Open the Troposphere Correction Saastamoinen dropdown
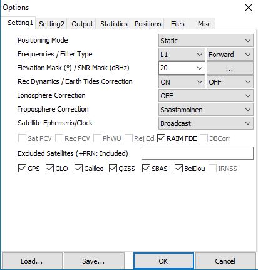Screen dimensions: 258x270 coord(206,110)
